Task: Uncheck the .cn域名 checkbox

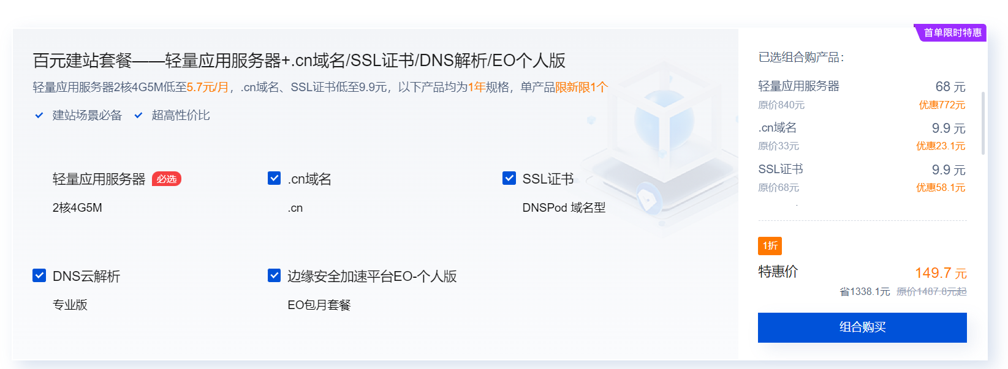Action: coord(275,178)
